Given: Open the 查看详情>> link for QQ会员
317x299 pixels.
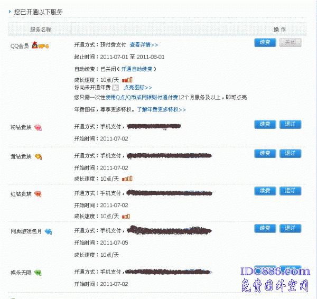Looking at the screenshot, I should coord(144,45).
